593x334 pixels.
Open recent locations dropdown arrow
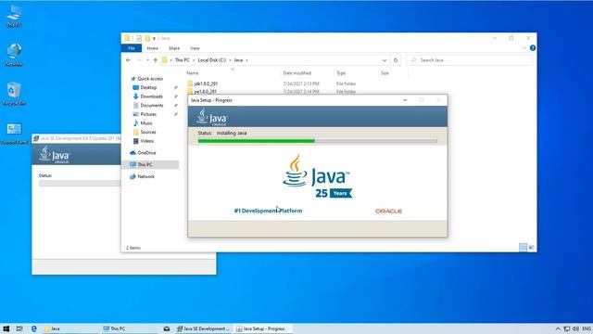[147, 60]
